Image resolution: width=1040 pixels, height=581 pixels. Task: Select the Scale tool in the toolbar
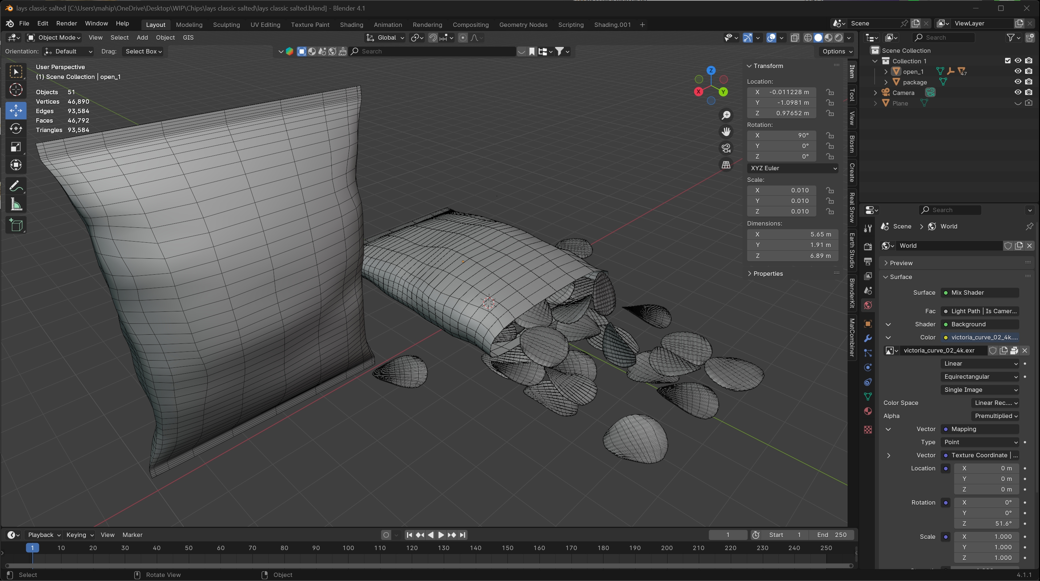pyautogui.click(x=16, y=147)
